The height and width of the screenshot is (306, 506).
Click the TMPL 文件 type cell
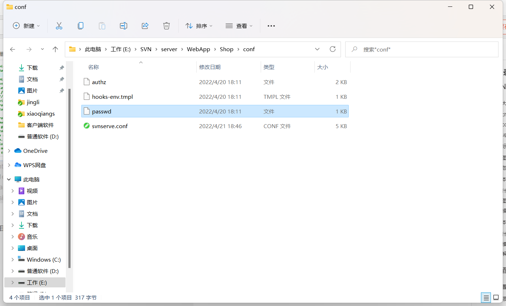[x=277, y=97]
